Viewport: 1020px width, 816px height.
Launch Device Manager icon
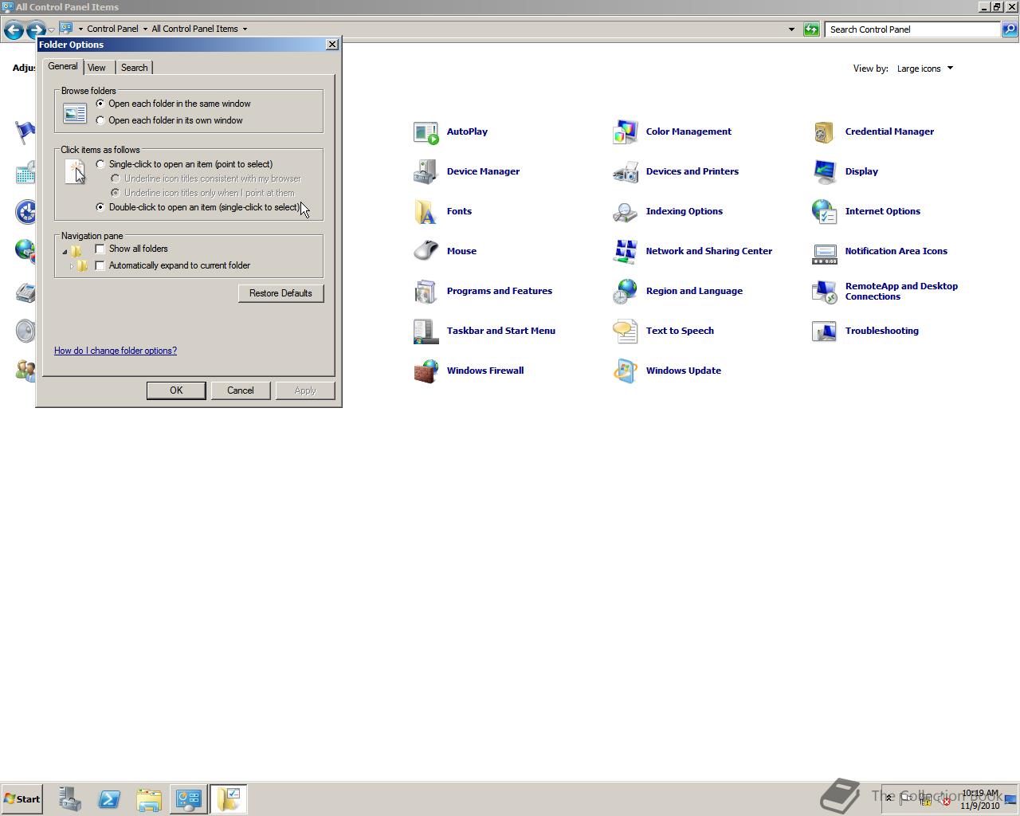426,172
